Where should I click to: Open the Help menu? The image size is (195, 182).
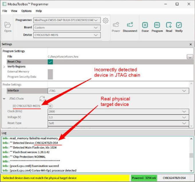pos(39,11)
